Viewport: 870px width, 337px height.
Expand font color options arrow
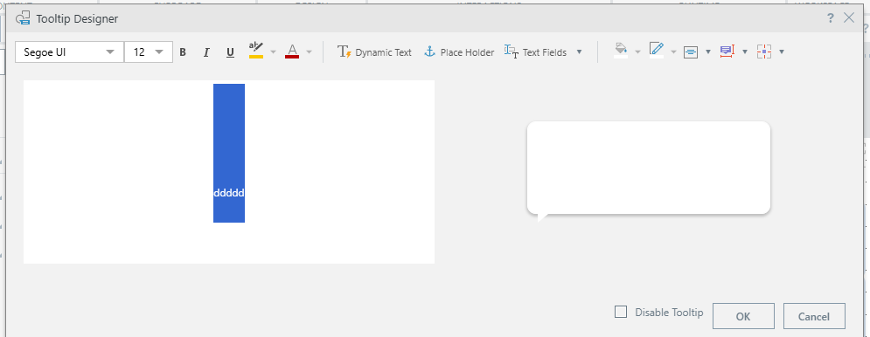309,52
